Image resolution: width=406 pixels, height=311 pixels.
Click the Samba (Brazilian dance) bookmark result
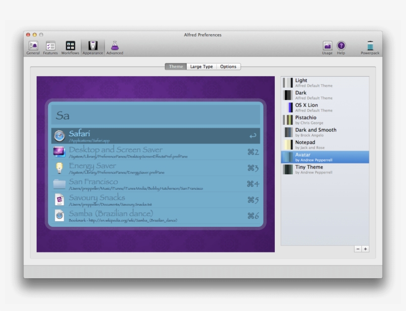tap(155, 216)
